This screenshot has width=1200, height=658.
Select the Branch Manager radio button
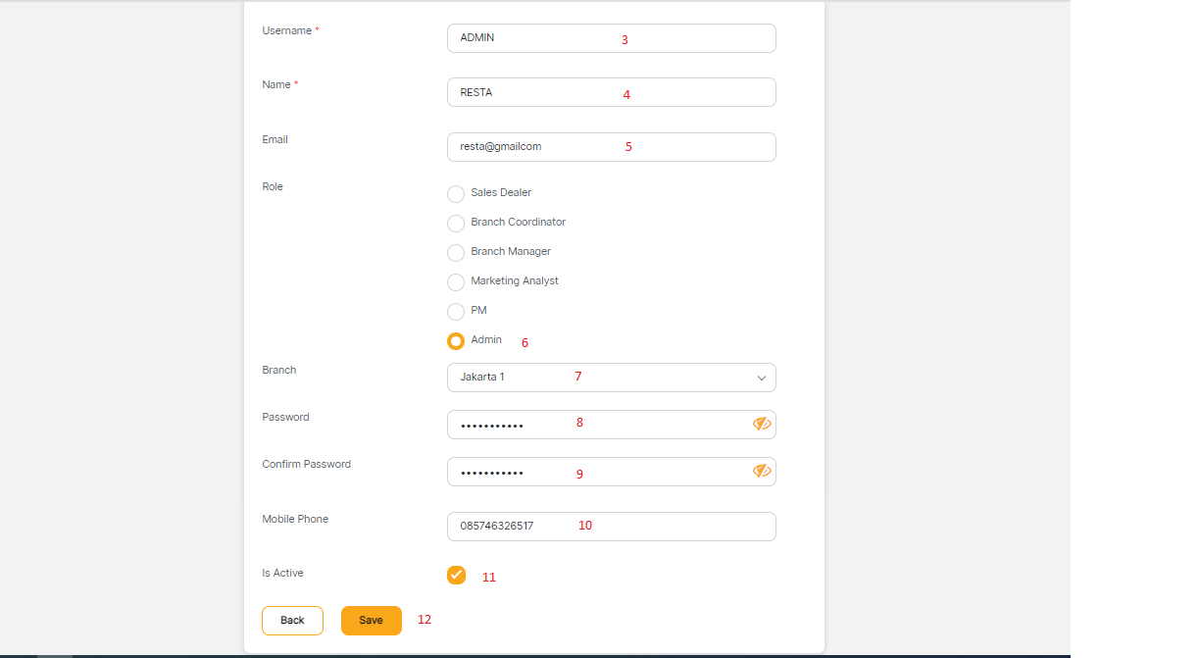click(x=456, y=253)
